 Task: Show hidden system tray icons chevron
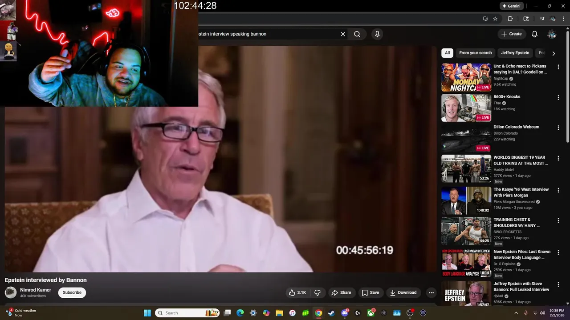(x=516, y=313)
